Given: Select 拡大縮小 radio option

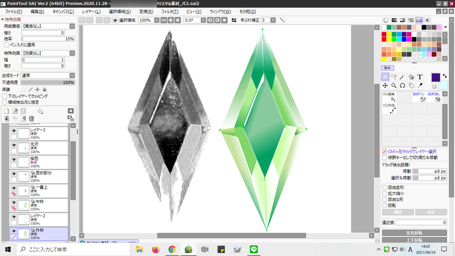Looking at the screenshot, I should [384, 193].
